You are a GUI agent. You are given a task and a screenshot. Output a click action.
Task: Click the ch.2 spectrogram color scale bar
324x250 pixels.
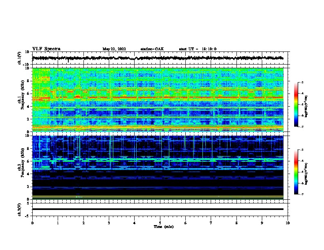click(296, 172)
